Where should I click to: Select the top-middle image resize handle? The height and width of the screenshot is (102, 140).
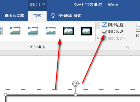(x=76, y=95)
